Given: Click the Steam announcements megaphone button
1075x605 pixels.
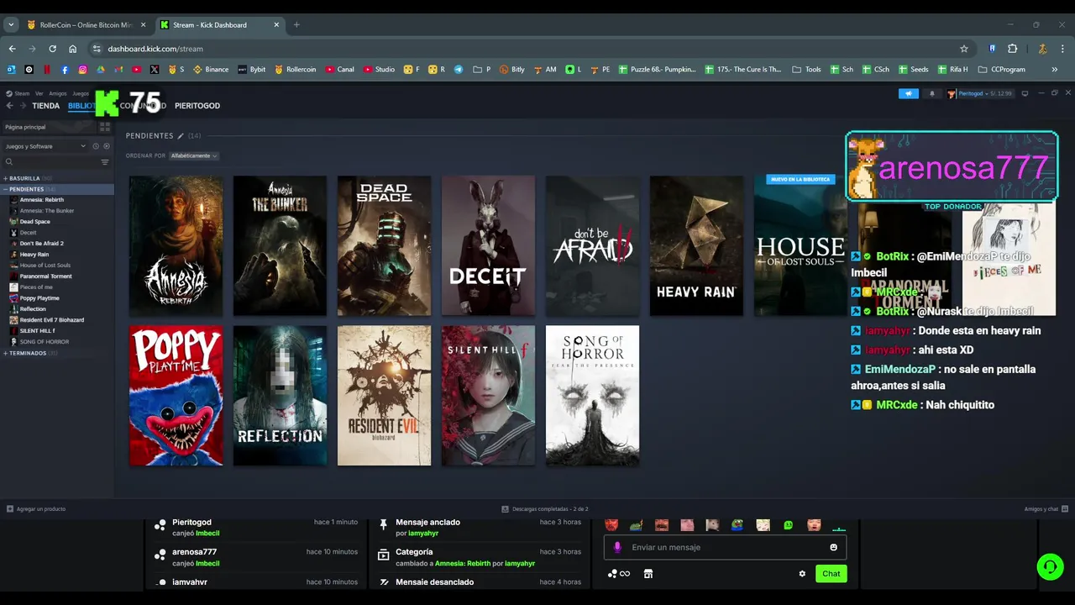Looking at the screenshot, I should tap(909, 93).
